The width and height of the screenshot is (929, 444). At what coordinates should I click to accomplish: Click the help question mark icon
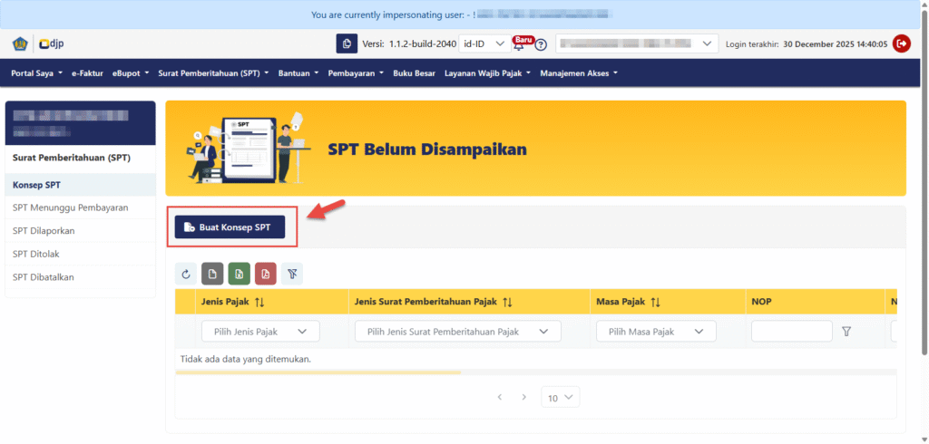point(542,44)
